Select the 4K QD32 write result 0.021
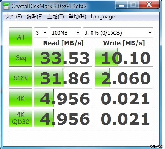The image size is (165, 149). click(x=124, y=118)
